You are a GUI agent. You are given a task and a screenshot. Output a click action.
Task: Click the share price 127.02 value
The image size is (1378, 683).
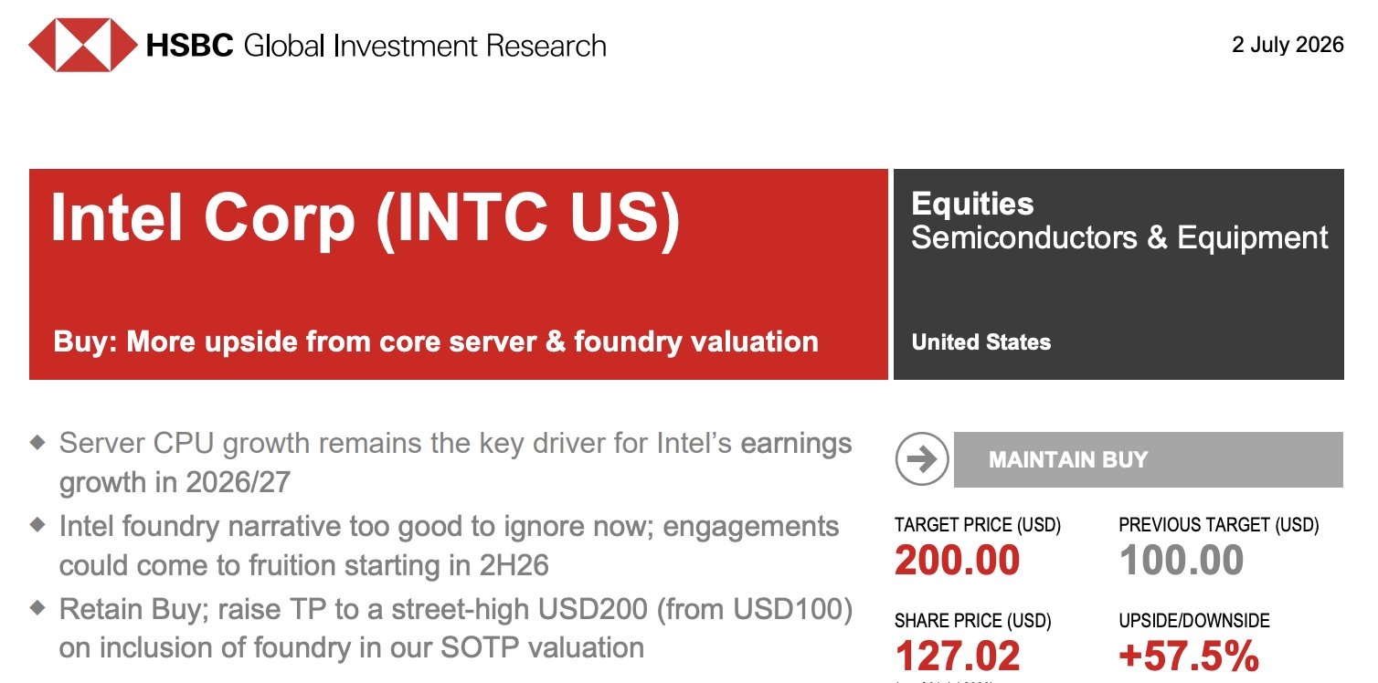(x=957, y=657)
